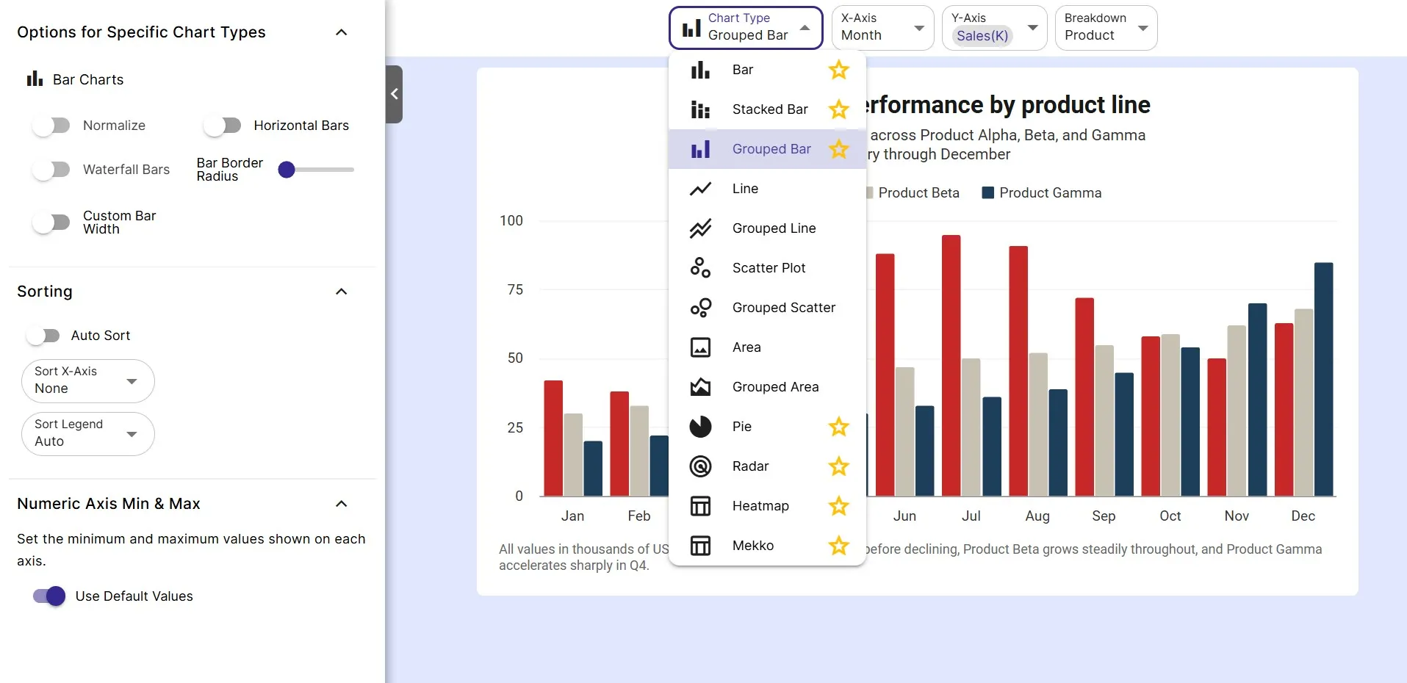Toggle the star beside Stacked Bar

[838, 109]
